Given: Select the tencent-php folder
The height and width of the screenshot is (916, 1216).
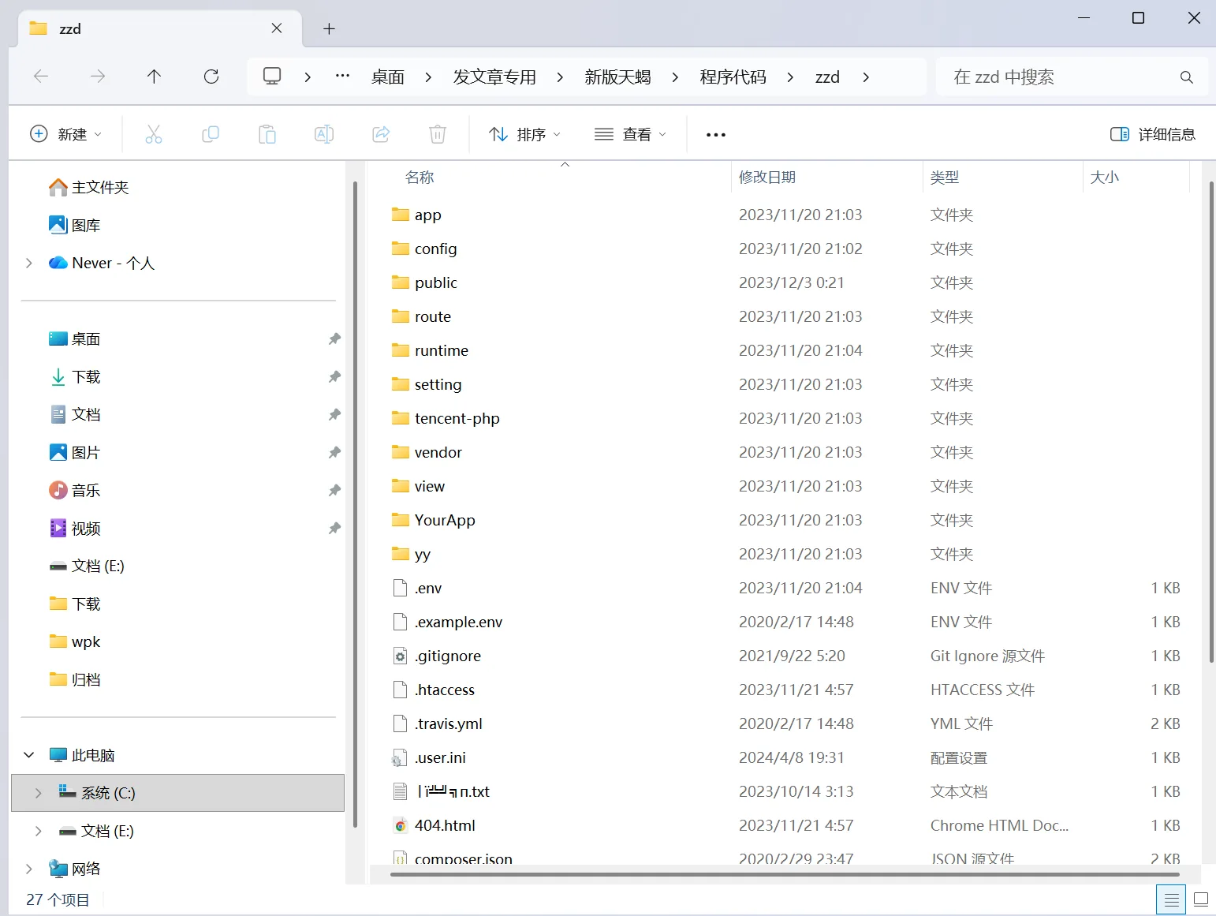Looking at the screenshot, I should (457, 418).
